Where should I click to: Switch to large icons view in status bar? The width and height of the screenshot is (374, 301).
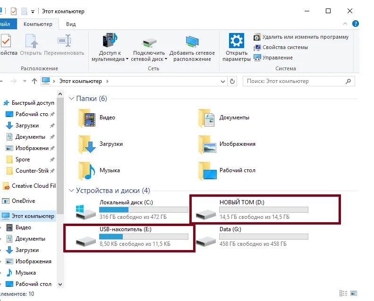pos(354,293)
